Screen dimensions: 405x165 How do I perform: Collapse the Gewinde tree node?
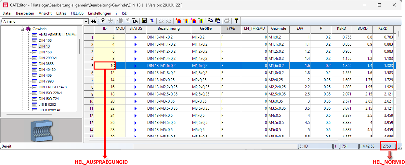point(23,29)
